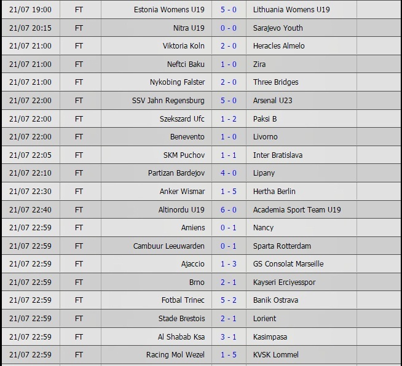Click GS Consolat Marseille team name

(288, 264)
